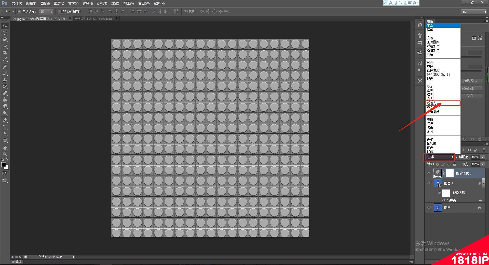Toggle layer filter switch on Layers panel

click(x=484, y=150)
